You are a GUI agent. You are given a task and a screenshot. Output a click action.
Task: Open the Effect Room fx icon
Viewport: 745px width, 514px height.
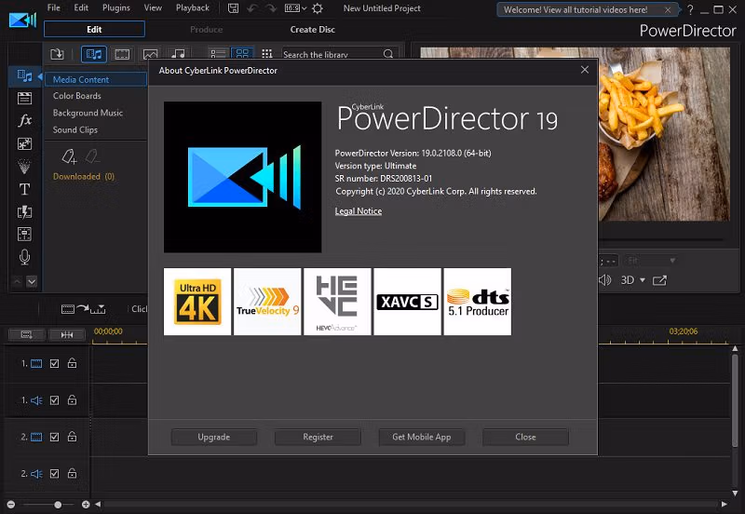25,120
